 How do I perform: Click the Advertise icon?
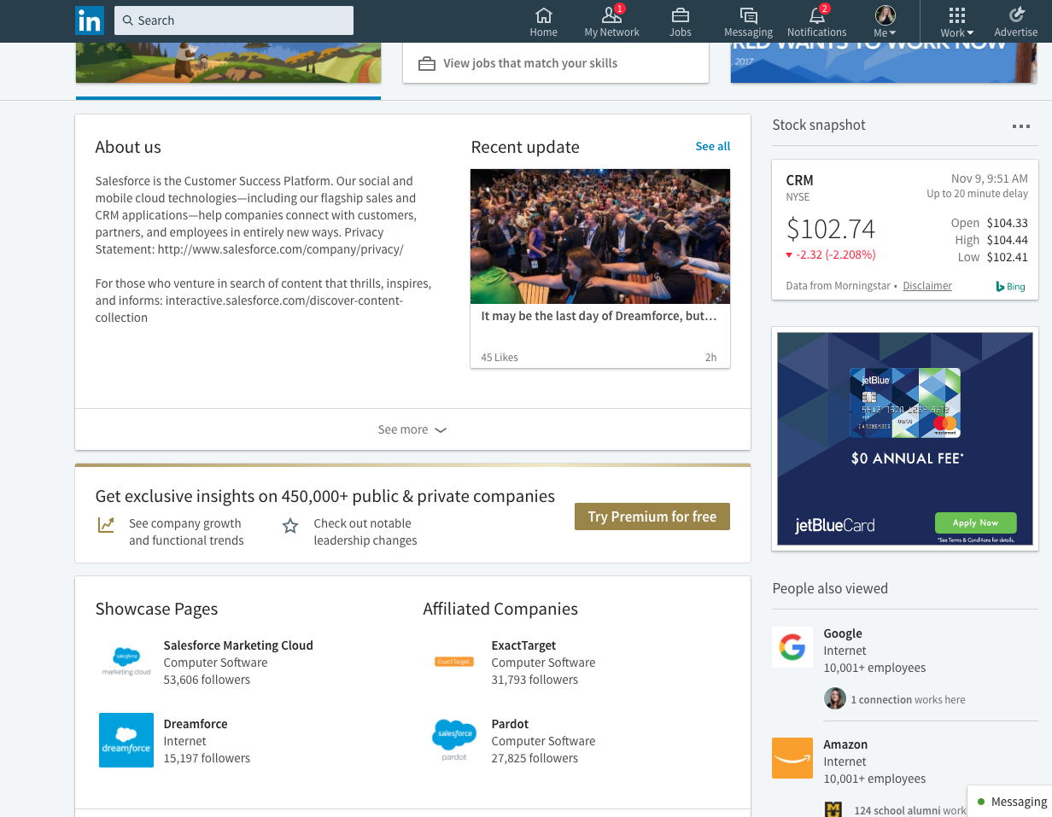pos(1016,15)
